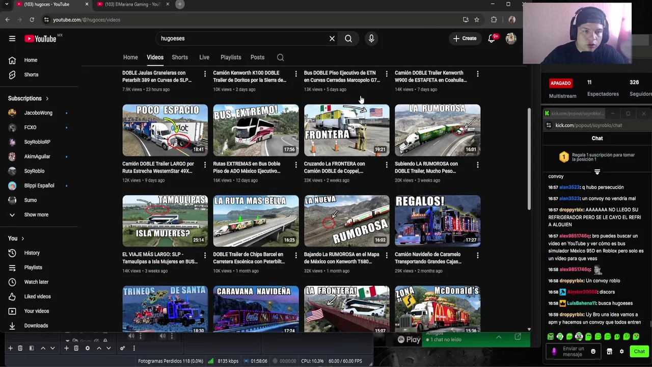This screenshot has width=652, height=367.
Task: Switch to channel Home tab
Action: 130,57
